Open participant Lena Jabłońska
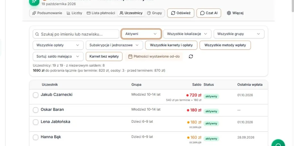Viewport: 294px width, 146px height. 56,122
